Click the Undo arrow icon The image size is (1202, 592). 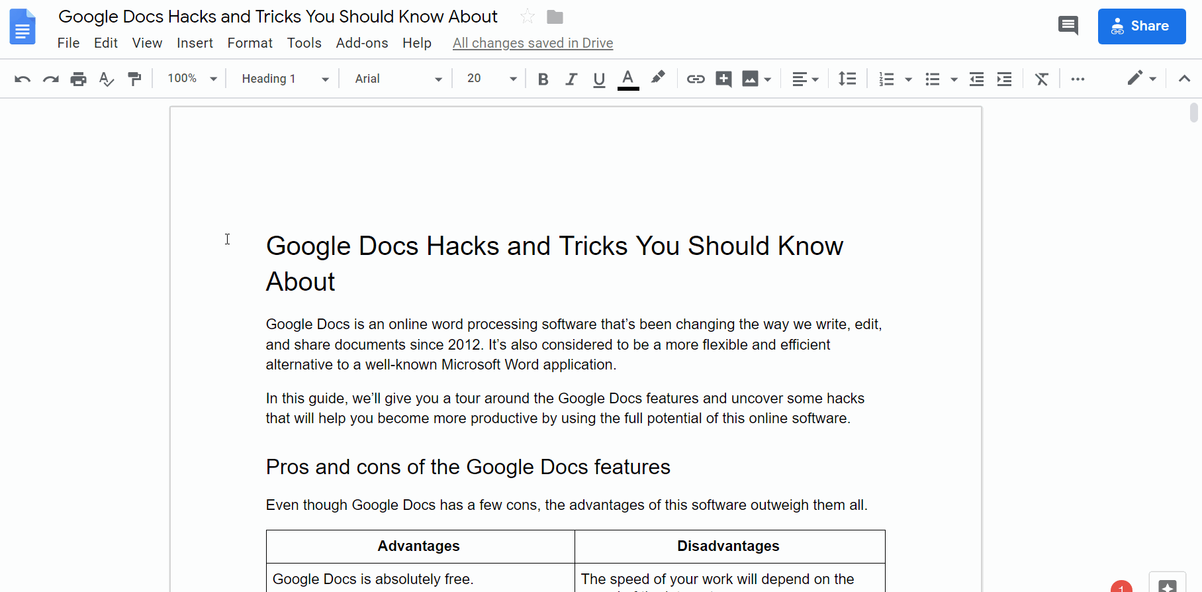[x=23, y=79]
